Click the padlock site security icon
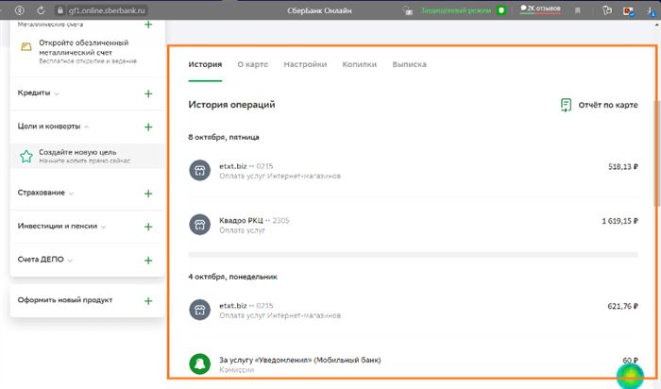 click(59, 10)
